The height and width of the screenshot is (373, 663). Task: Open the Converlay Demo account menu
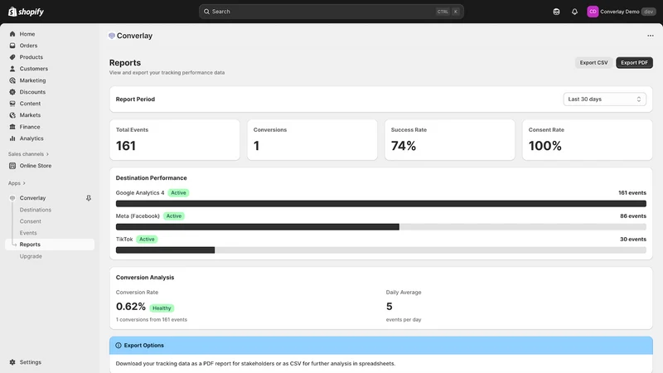[621, 12]
